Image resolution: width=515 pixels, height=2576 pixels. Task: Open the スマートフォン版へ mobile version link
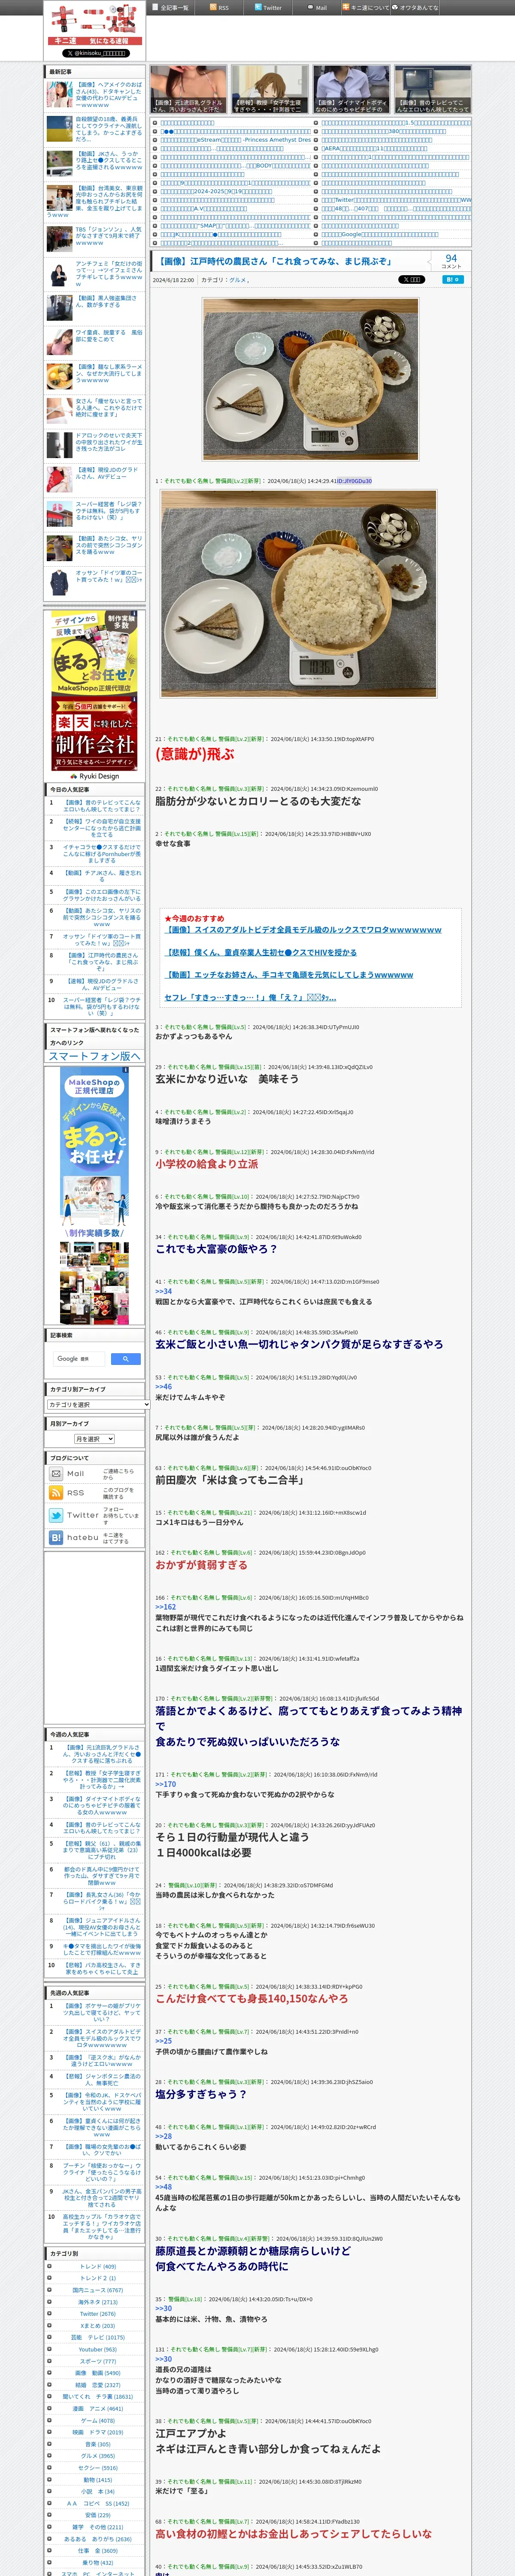point(95,1056)
